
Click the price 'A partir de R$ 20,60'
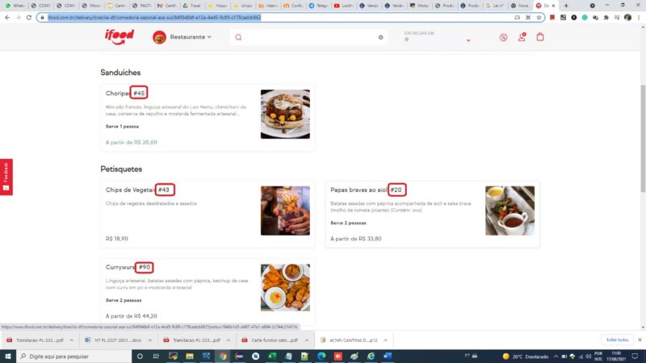pyautogui.click(x=132, y=143)
